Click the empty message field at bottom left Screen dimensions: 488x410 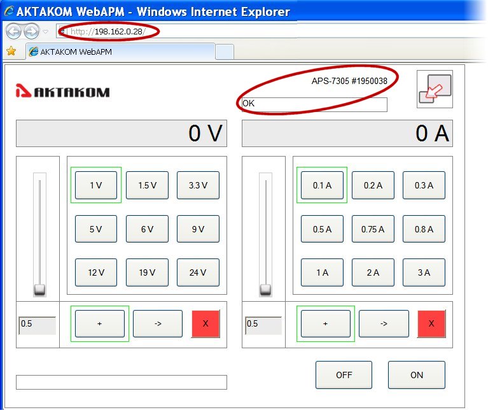122,382
